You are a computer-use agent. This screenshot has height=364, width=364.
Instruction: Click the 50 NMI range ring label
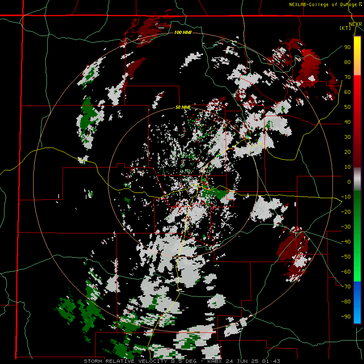[x=183, y=107]
